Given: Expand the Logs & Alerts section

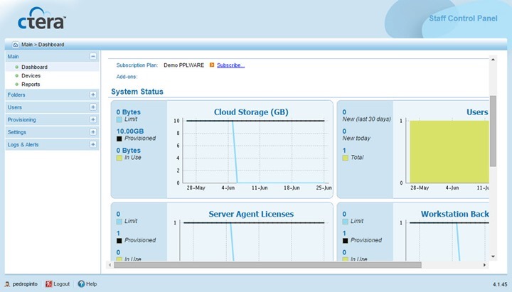Looking at the screenshot, I should [93, 144].
